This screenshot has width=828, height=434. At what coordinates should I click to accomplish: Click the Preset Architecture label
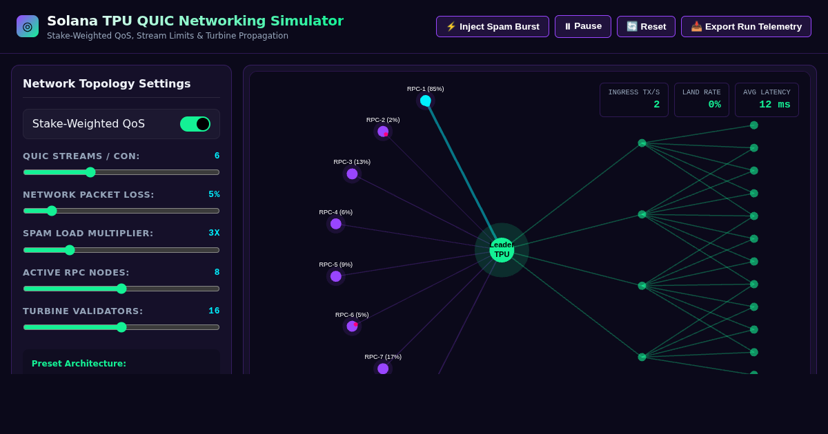[x=79, y=364]
